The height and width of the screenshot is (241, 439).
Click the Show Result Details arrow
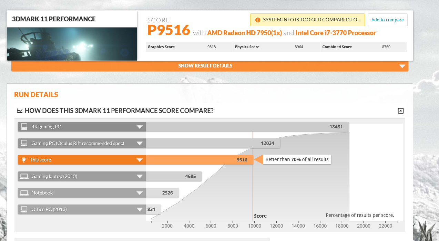click(402, 66)
